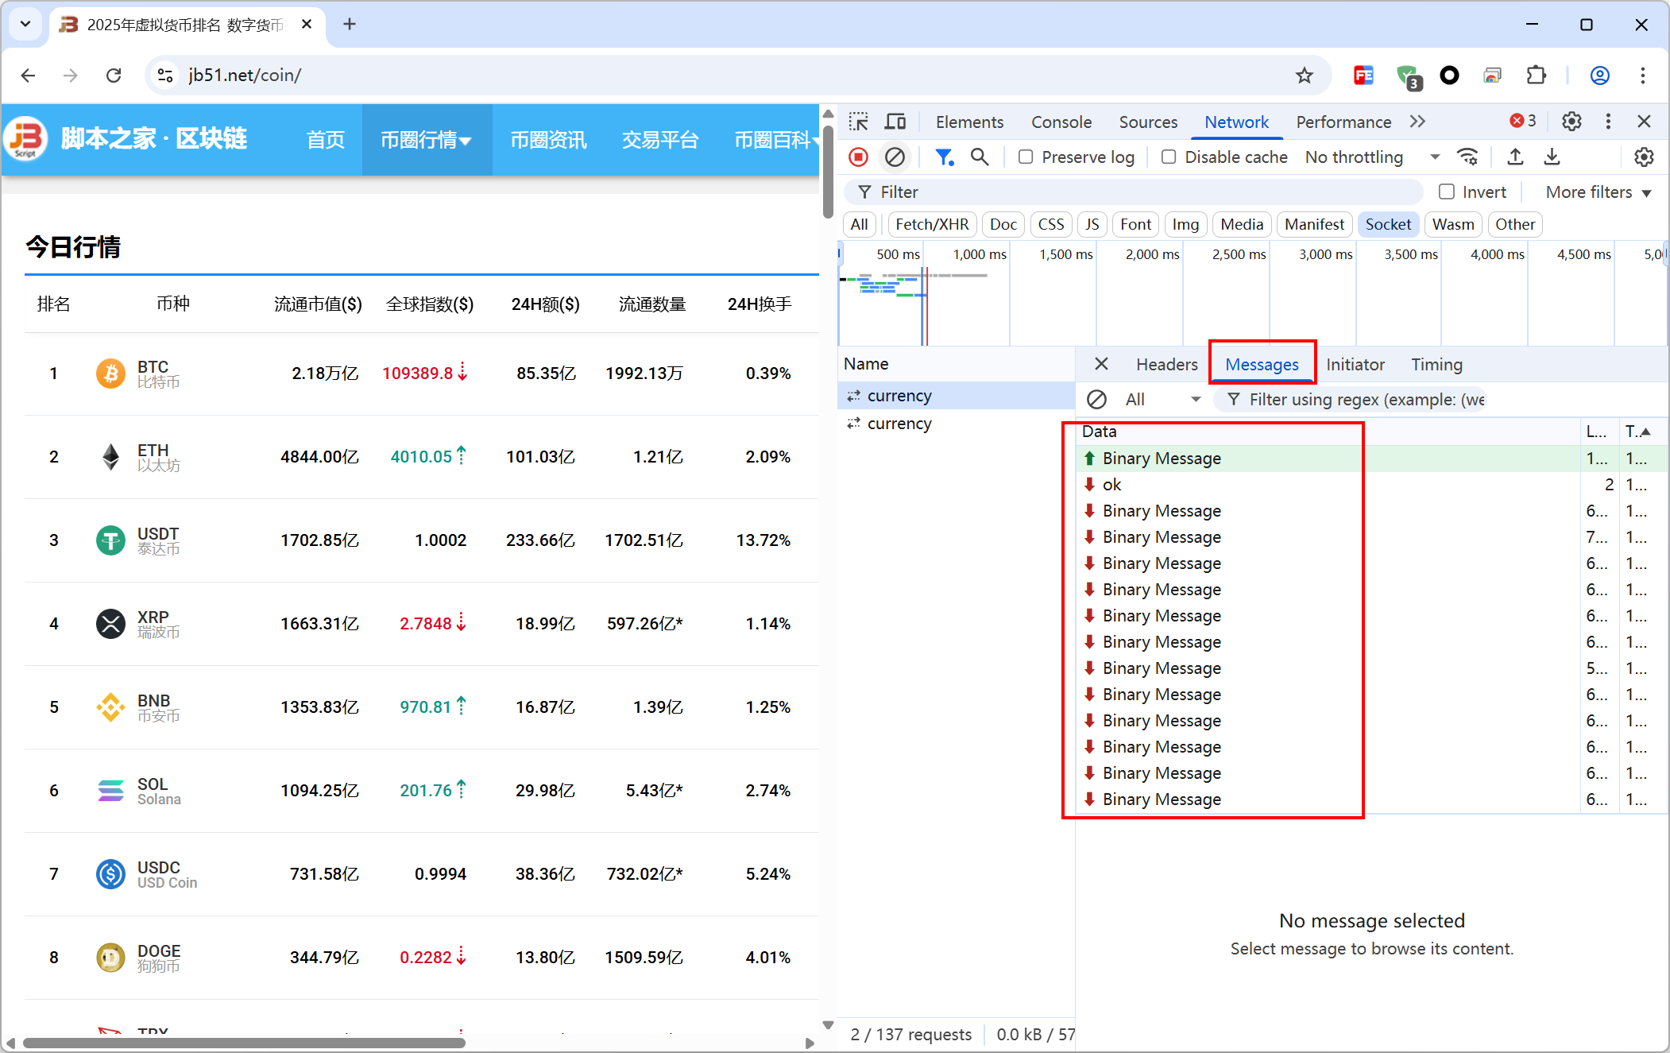Check the Disable cache option
Screen dimensions: 1670x1053
(1169, 157)
